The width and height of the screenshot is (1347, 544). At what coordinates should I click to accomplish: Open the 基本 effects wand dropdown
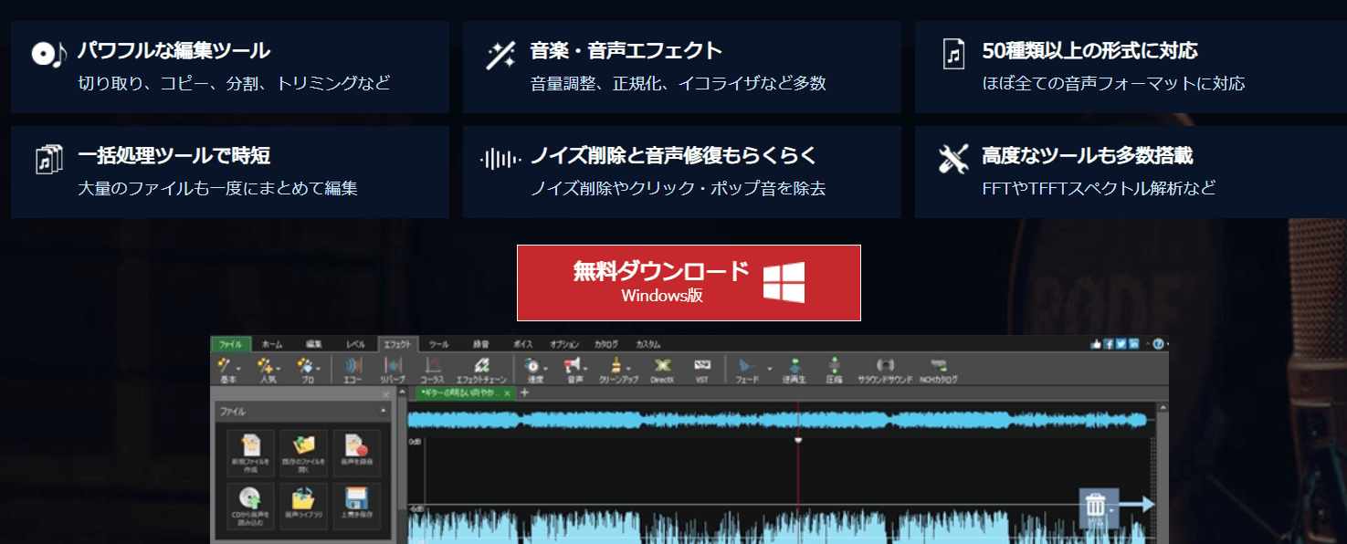[x=229, y=370]
